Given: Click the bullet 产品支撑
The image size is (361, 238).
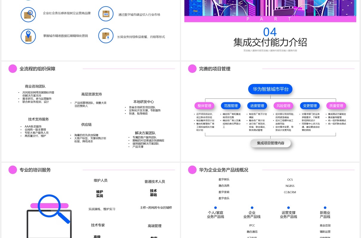Looking at the screenshot, I should (x=138, y=147).
